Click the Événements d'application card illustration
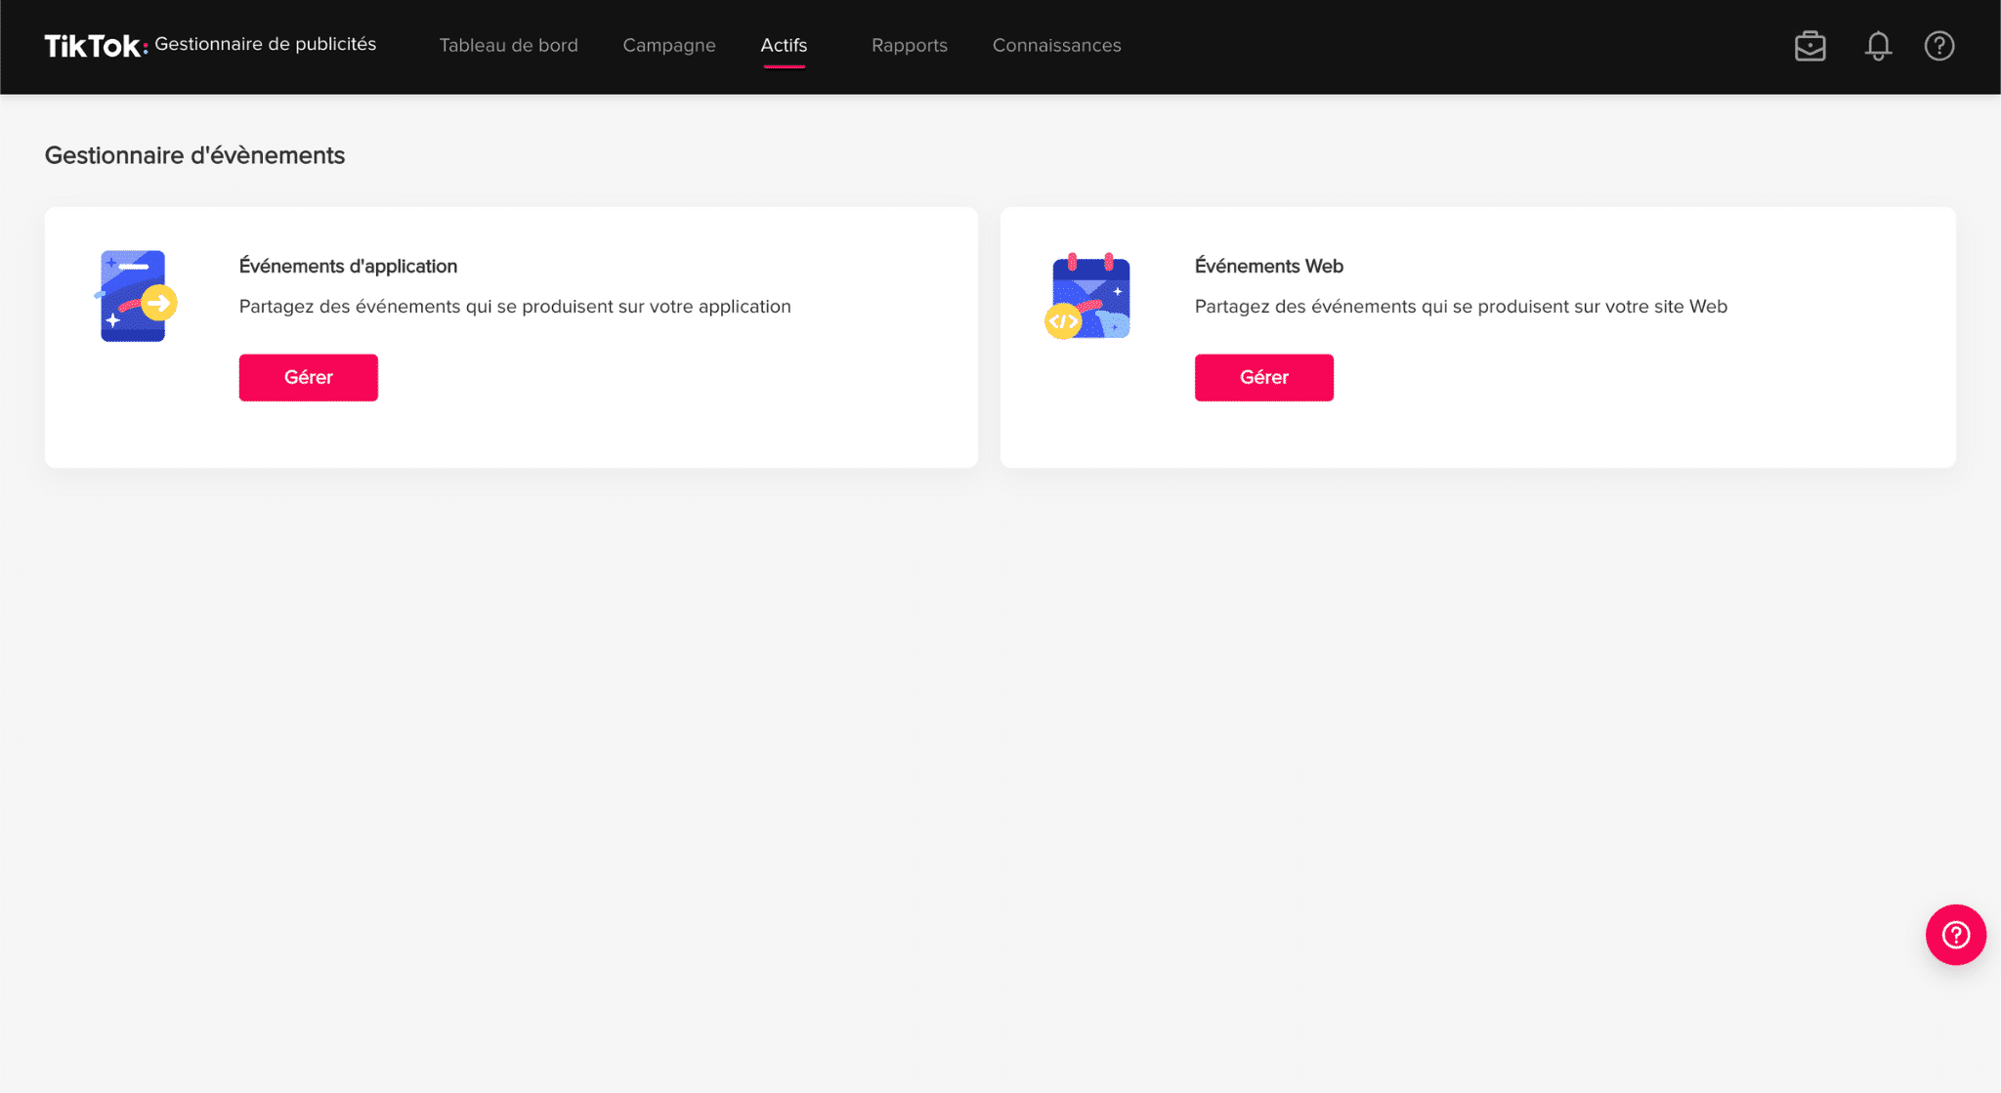Image resolution: width=2001 pixels, height=1093 pixels. tap(135, 296)
